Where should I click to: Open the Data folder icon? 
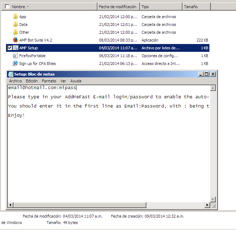(15, 24)
